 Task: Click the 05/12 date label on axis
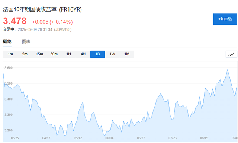pos(78,138)
